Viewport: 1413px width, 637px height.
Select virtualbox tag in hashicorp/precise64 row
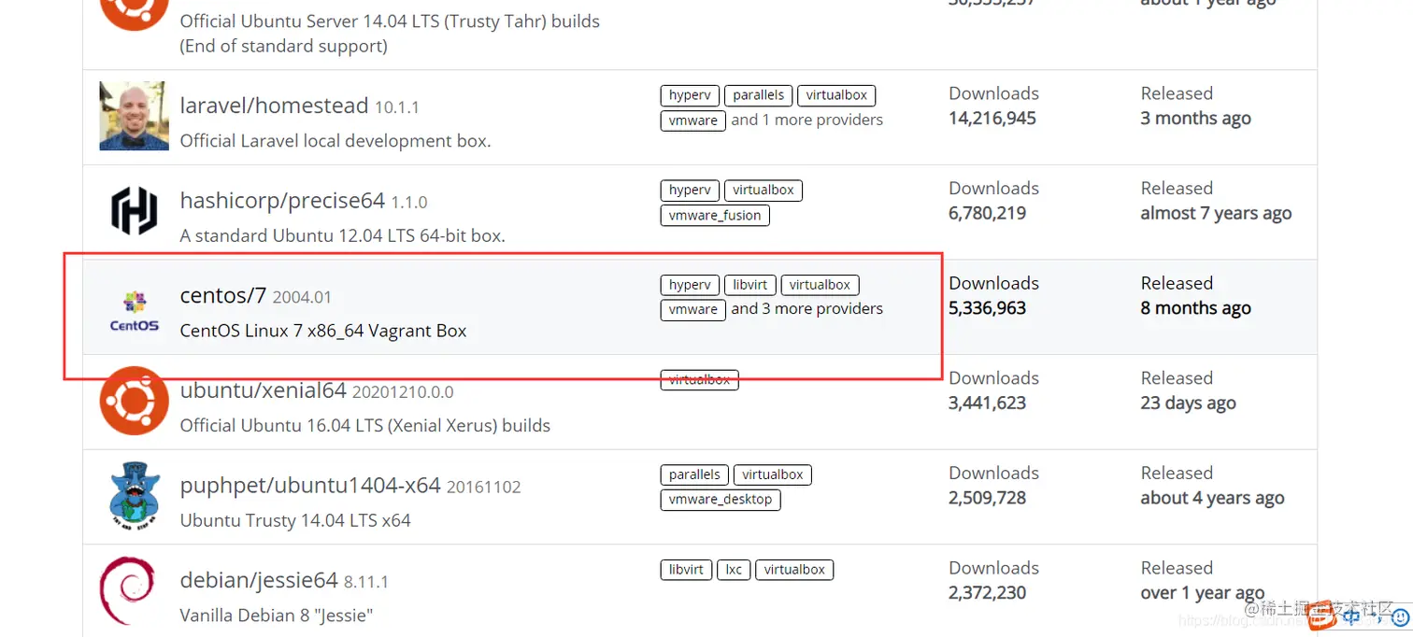click(x=764, y=190)
